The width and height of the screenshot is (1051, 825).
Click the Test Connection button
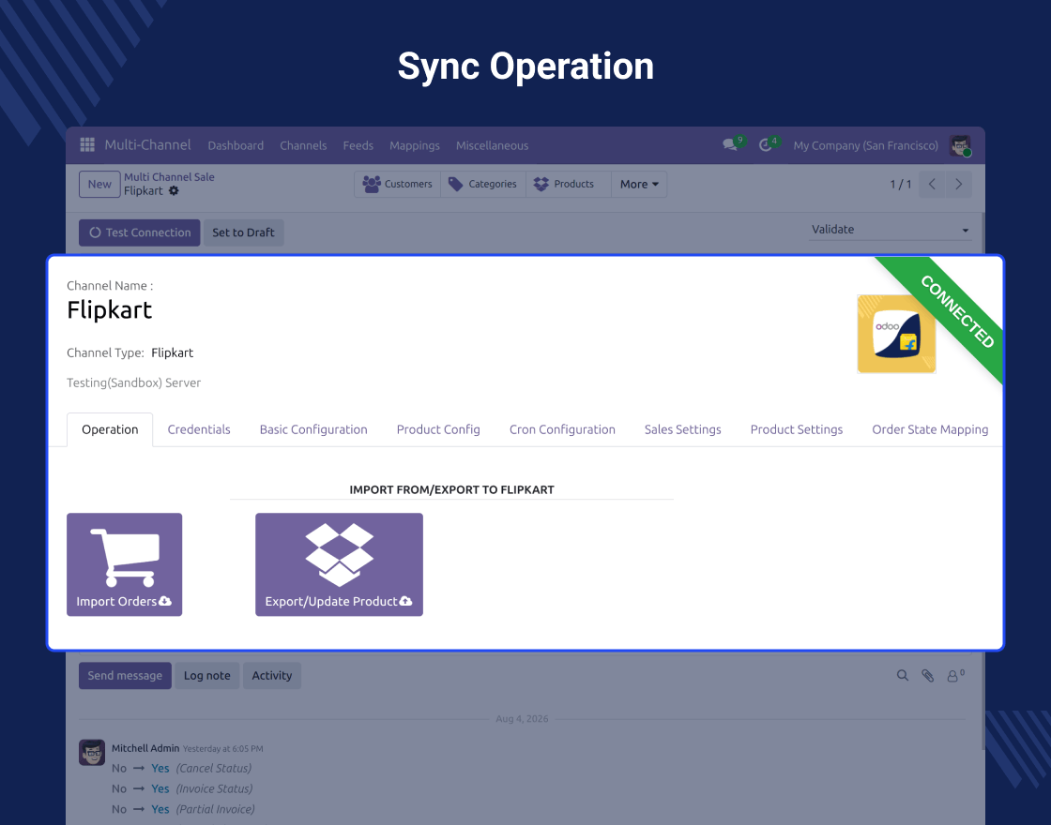[140, 232]
